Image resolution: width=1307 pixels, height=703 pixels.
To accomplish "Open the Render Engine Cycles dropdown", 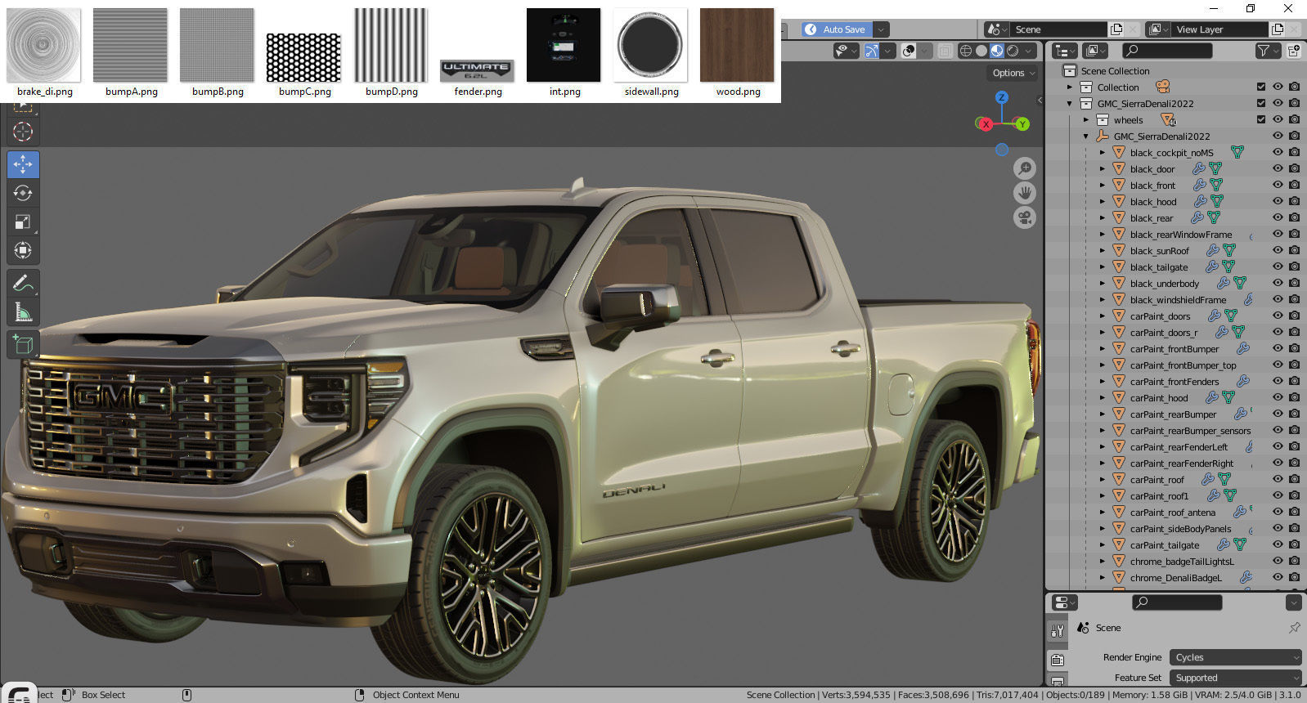I will [1235, 657].
